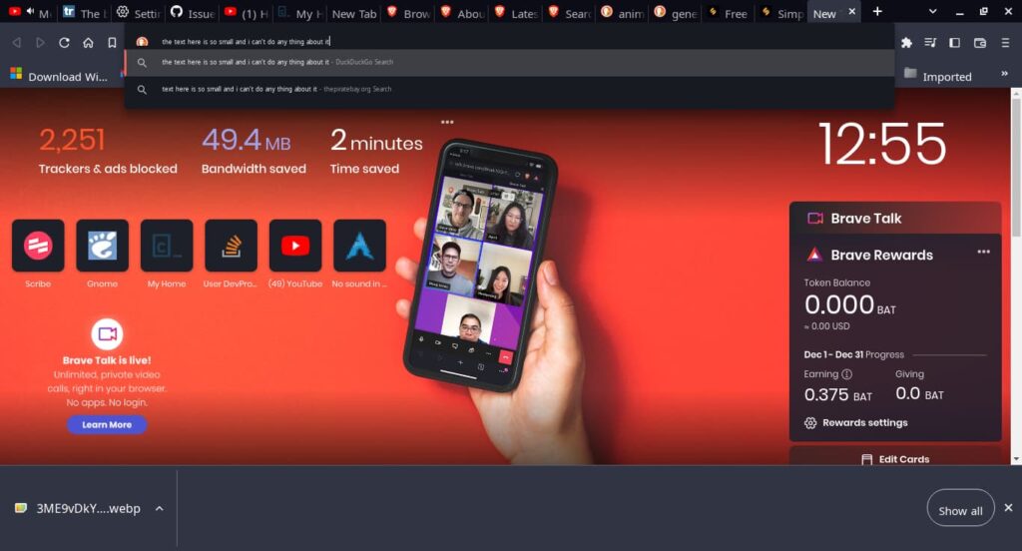The height and width of the screenshot is (551, 1022).
Task: Click the 0.375 BAT earning value
Action: pos(837,394)
